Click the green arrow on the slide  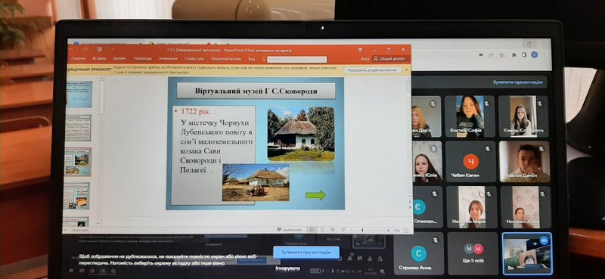pyautogui.click(x=315, y=195)
